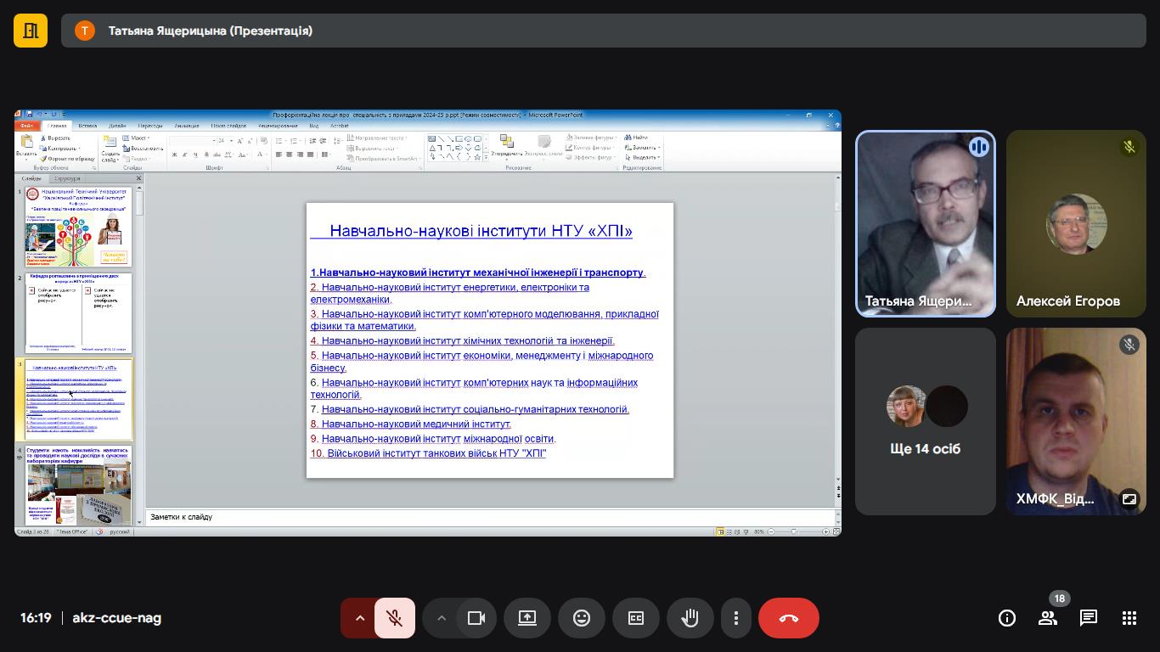Toggle the microphone mute button
1160x652 pixels.
pos(394,618)
